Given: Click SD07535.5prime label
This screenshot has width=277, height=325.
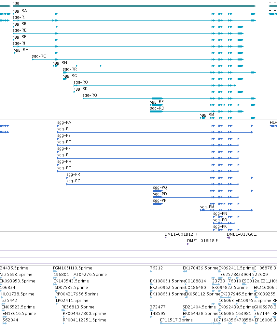Looking at the screenshot, I should [71, 288].
